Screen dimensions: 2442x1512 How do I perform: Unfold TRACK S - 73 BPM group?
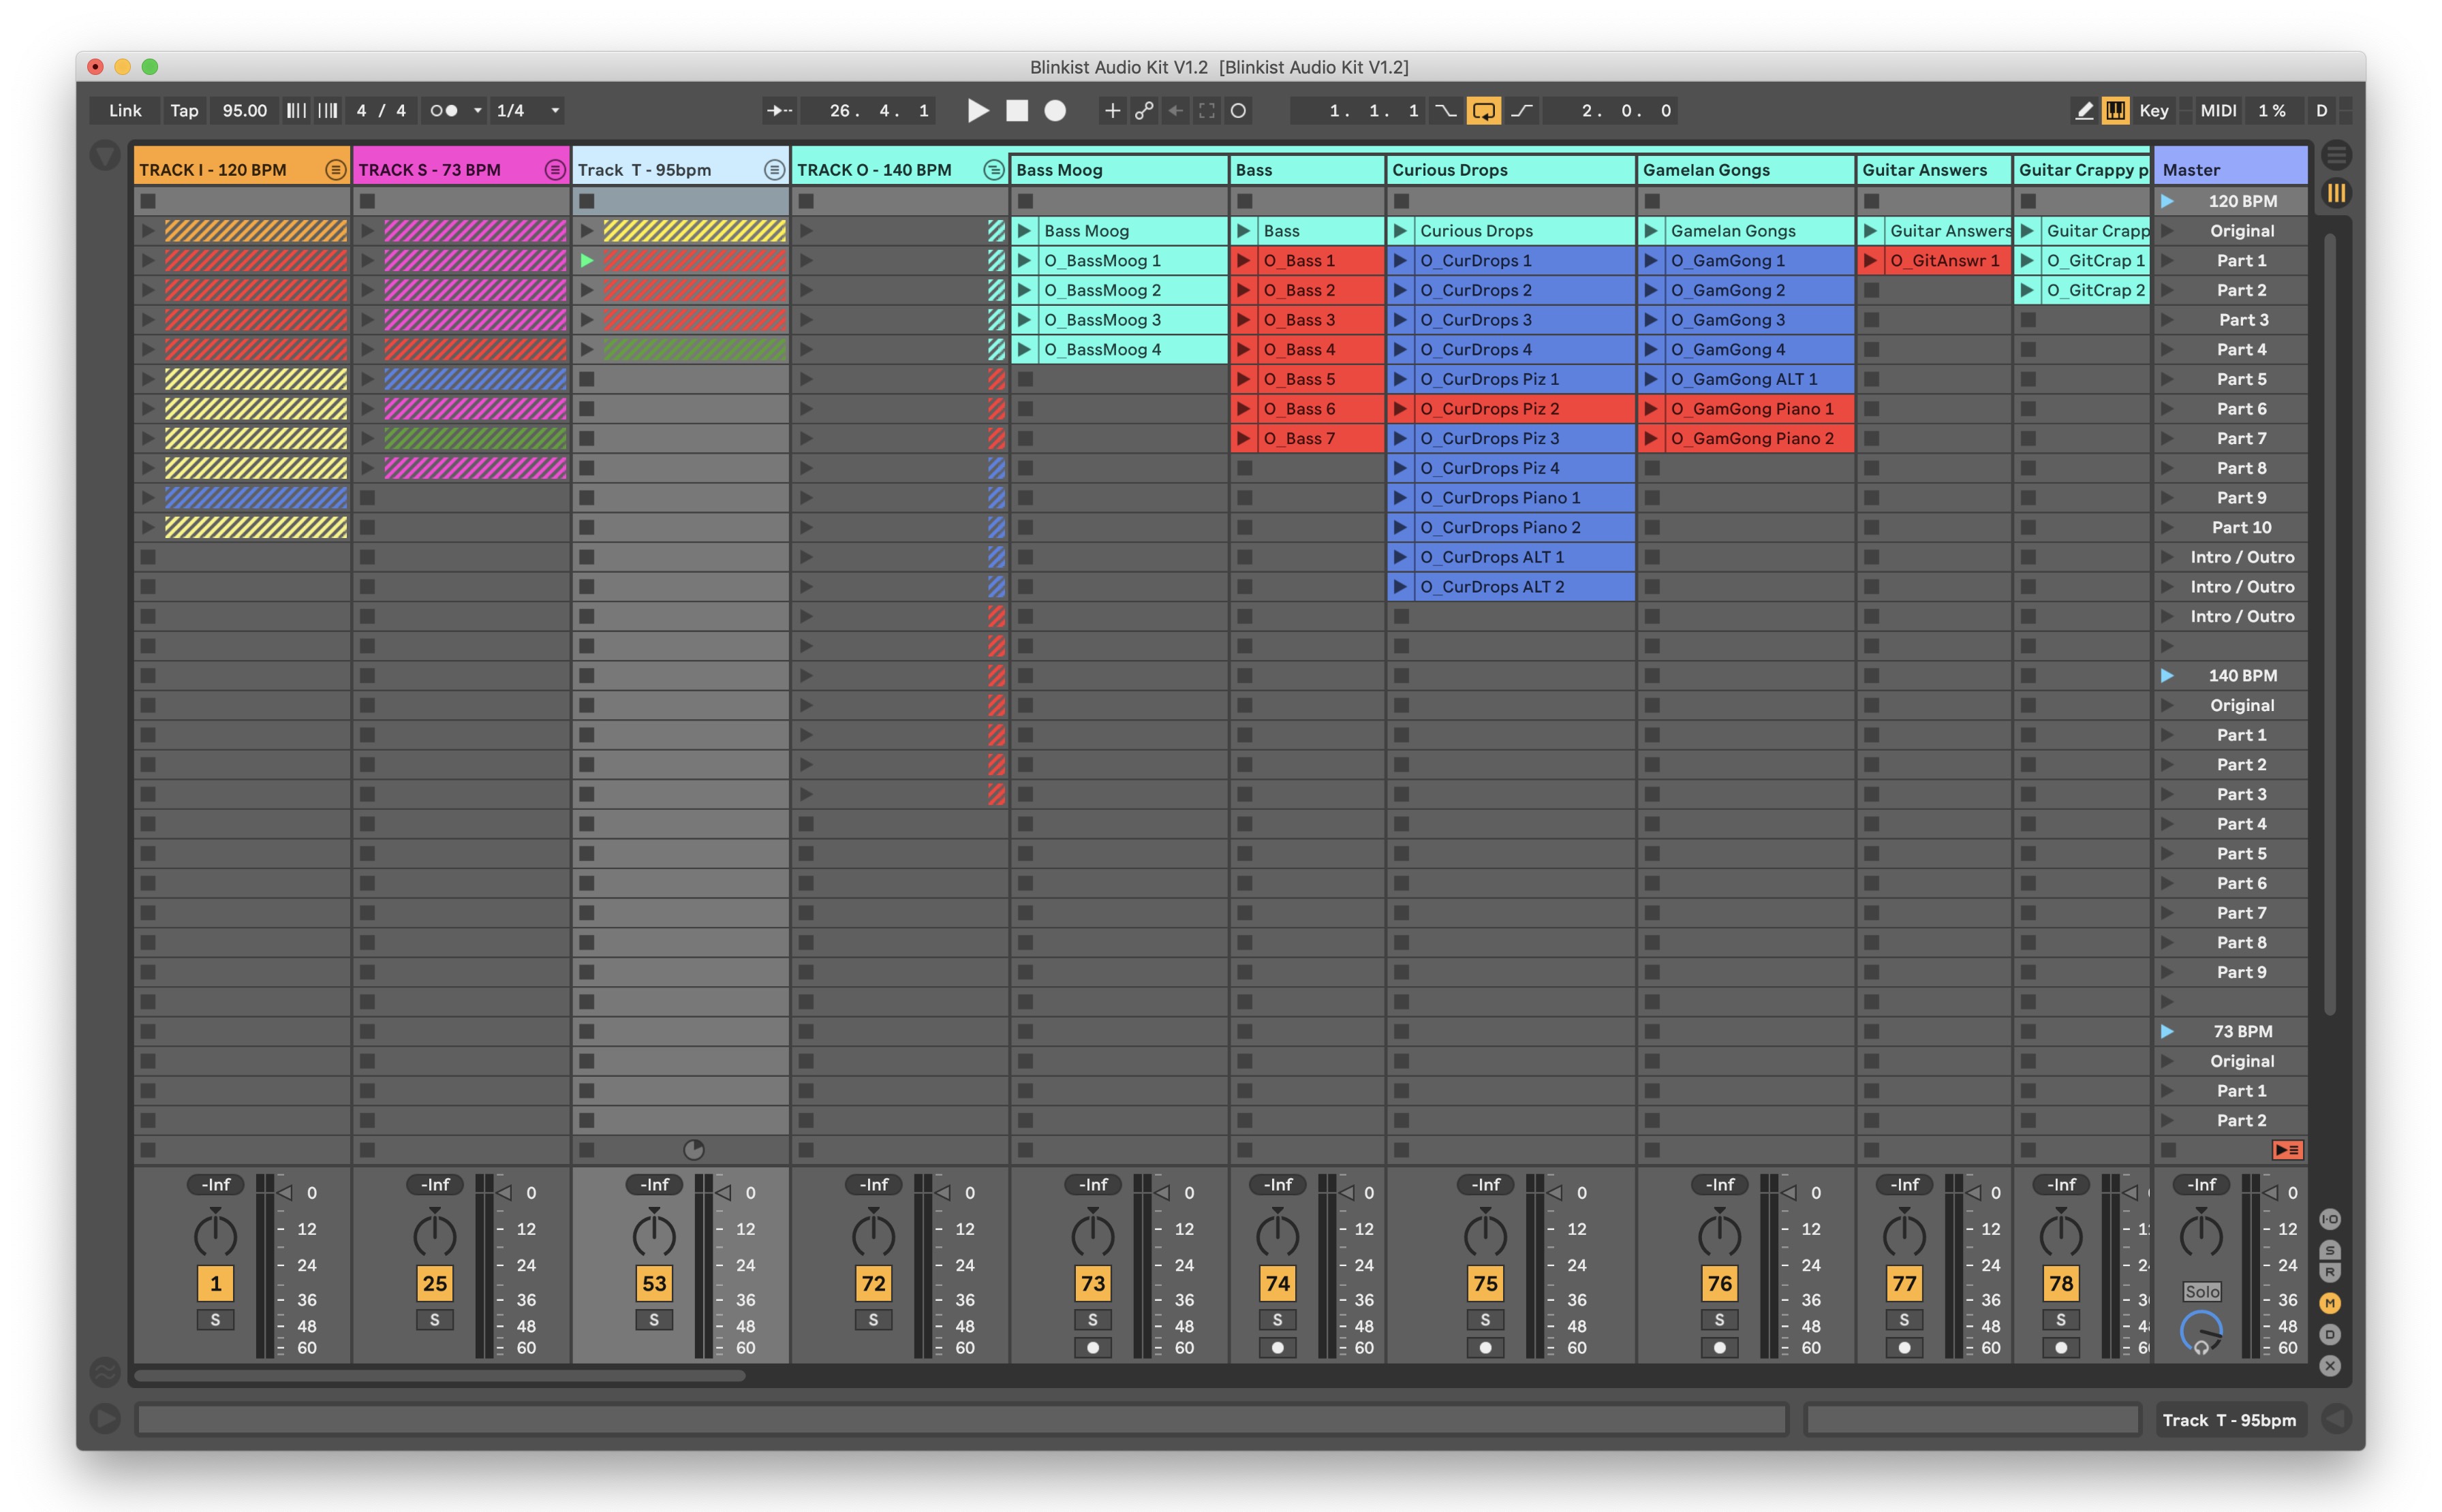pyautogui.click(x=555, y=170)
